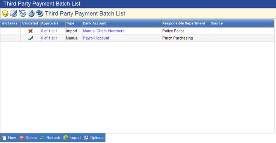This screenshot has width=276, height=143.
Task: Sort by the Responsible Department column header
Action: pyautogui.click(x=184, y=23)
